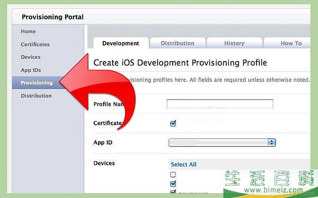Open the History tab
This screenshot has width=318, height=198.
pos(234,43)
